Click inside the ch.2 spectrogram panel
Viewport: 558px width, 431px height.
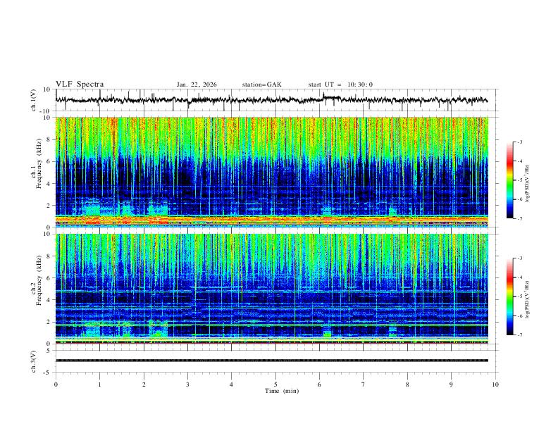pyautogui.click(x=272, y=289)
